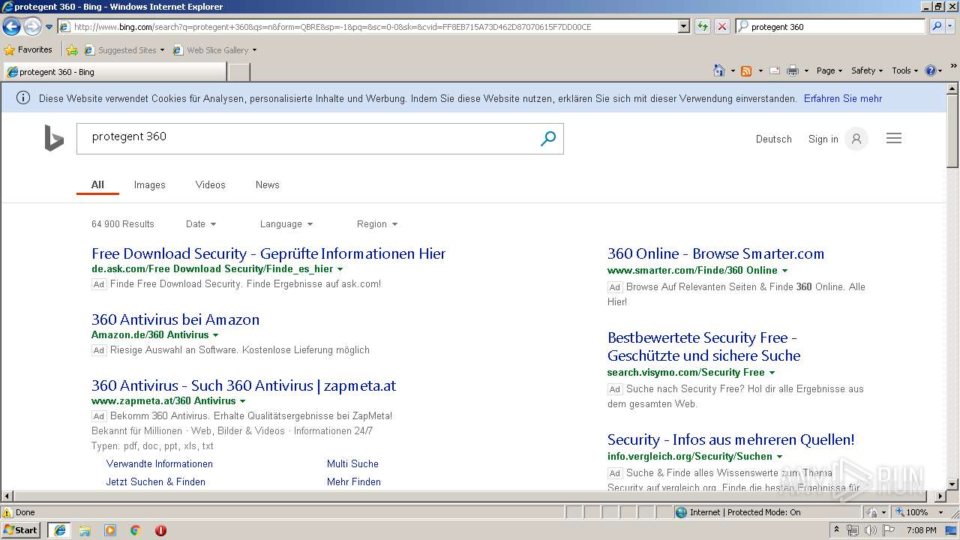The width and height of the screenshot is (960, 540).
Task: Open Web Slice Gallery favorites item
Action: click(214, 50)
